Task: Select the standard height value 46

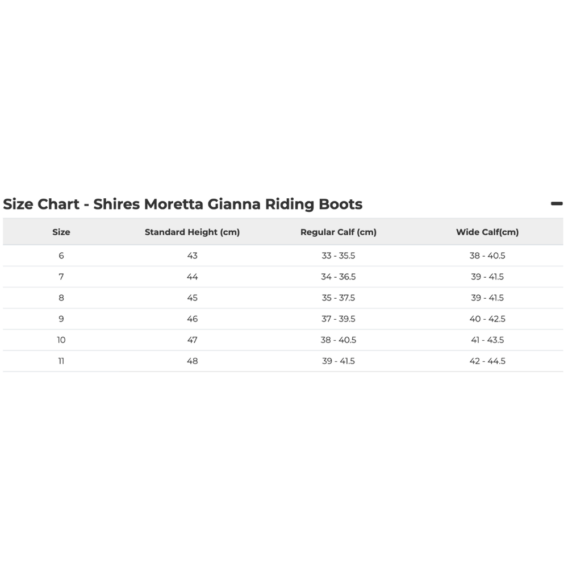Action: pos(192,319)
